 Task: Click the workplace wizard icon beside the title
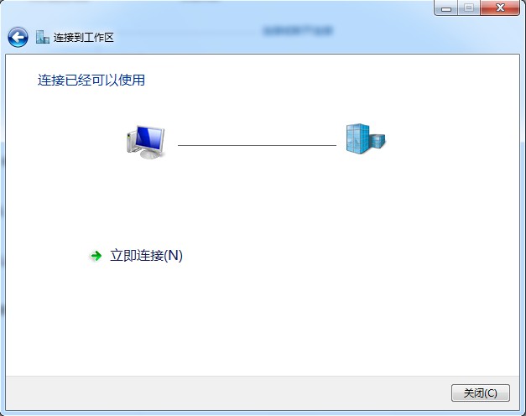click(43, 37)
